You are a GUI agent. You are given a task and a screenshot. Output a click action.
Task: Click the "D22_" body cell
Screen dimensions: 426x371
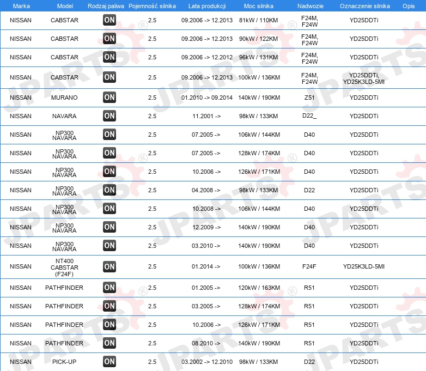(309, 116)
